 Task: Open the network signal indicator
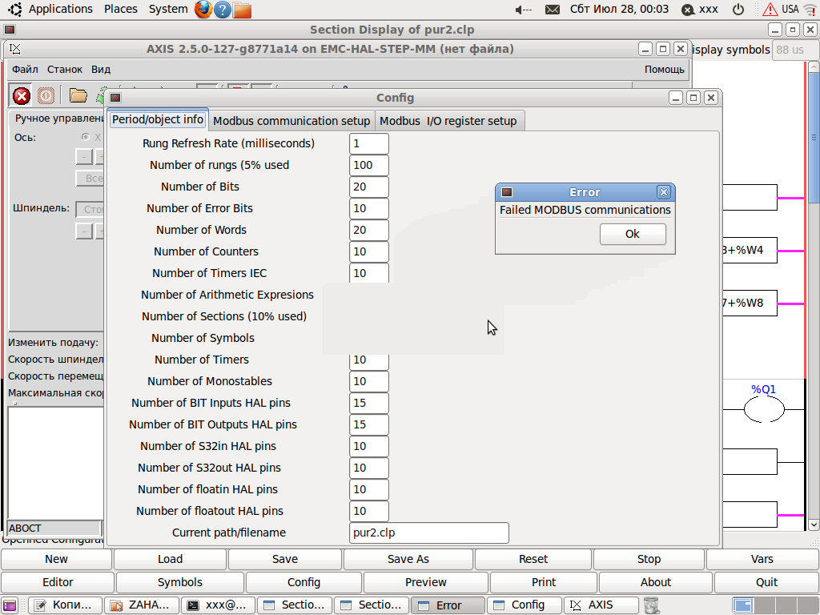810,10
